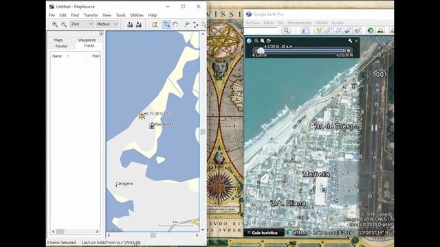Open the Tools menu in MapSource
The height and width of the screenshot is (247, 440).
click(x=121, y=15)
